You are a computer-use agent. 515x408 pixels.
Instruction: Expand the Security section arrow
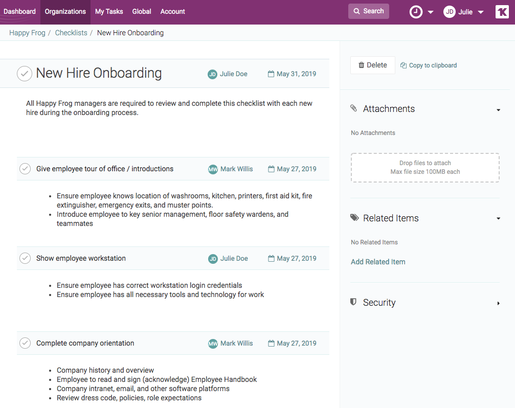tap(498, 303)
